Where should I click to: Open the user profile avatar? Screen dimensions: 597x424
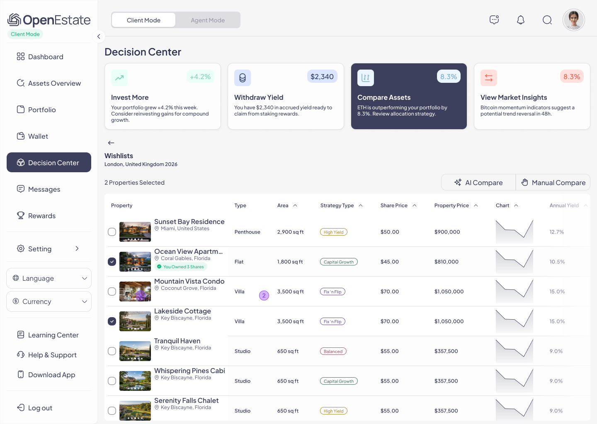[x=574, y=20]
